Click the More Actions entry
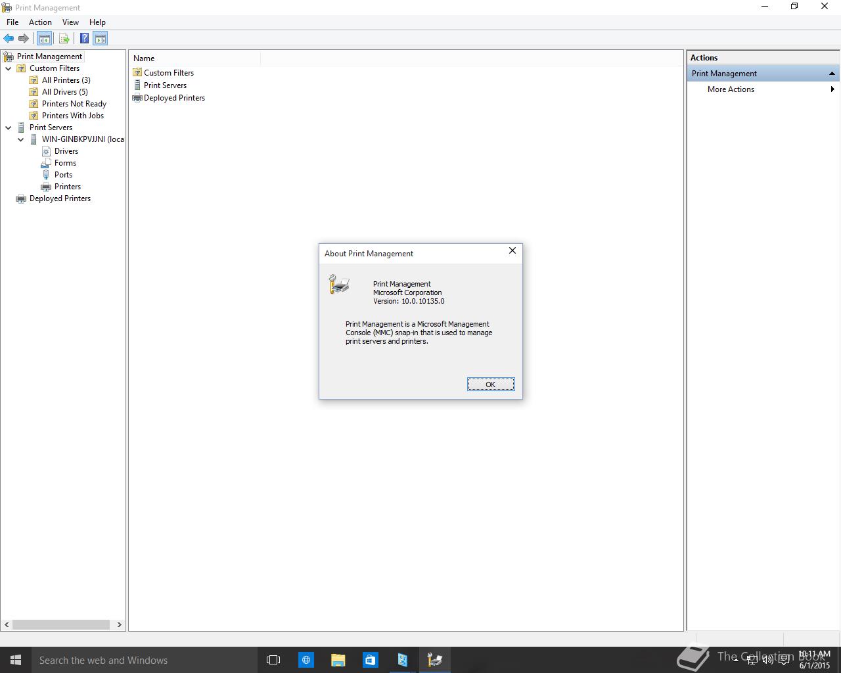841x673 pixels. [x=731, y=89]
